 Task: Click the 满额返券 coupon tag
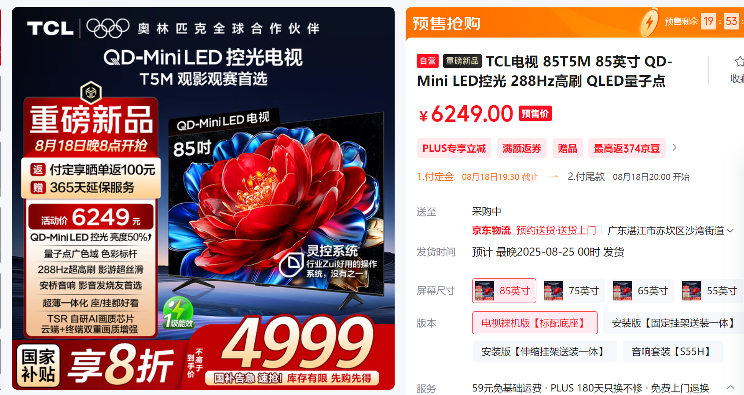coord(522,148)
